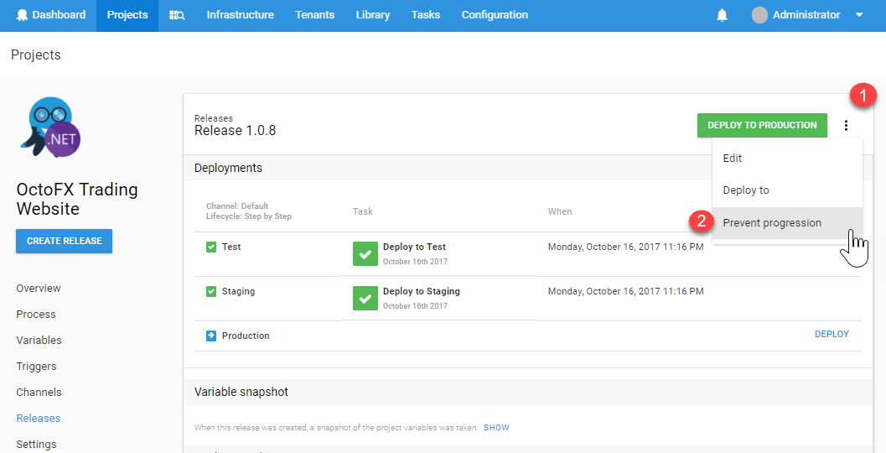Click the Deploy link for Production
Viewport: 886px width, 453px height.
(832, 334)
